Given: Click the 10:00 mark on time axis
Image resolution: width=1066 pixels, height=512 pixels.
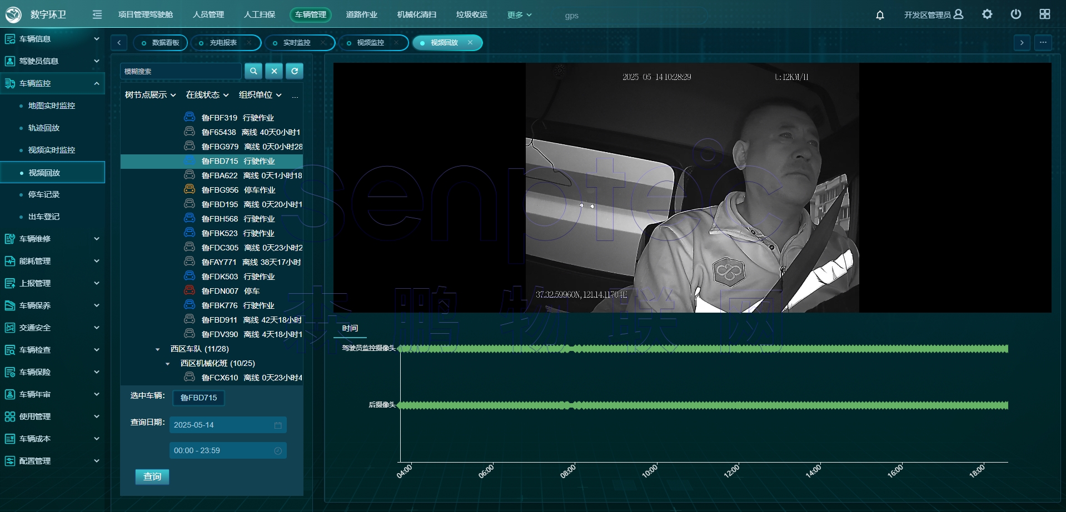Looking at the screenshot, I should point(650,471).
